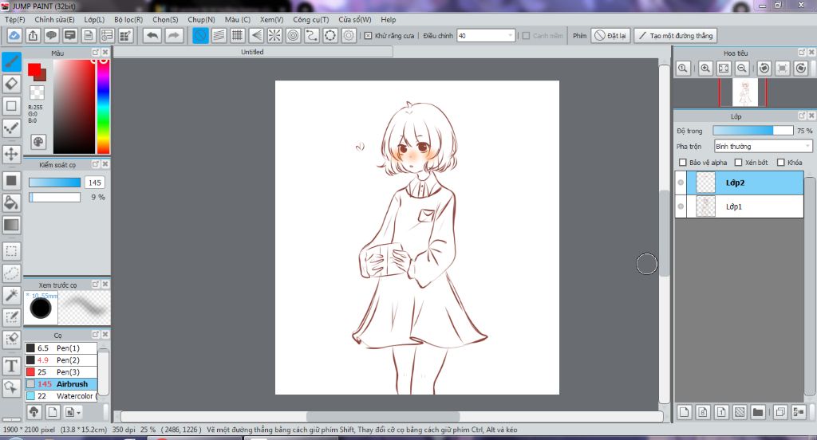Open the brush list options dropdown arrow

(73, 412)
